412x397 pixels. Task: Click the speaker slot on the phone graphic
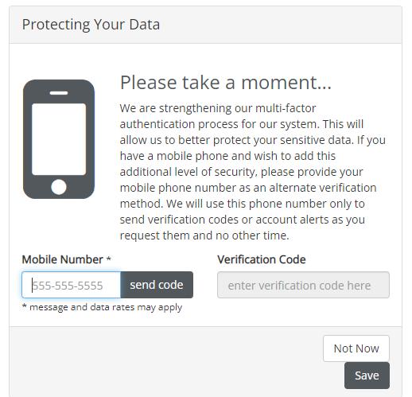click(59, 93)
